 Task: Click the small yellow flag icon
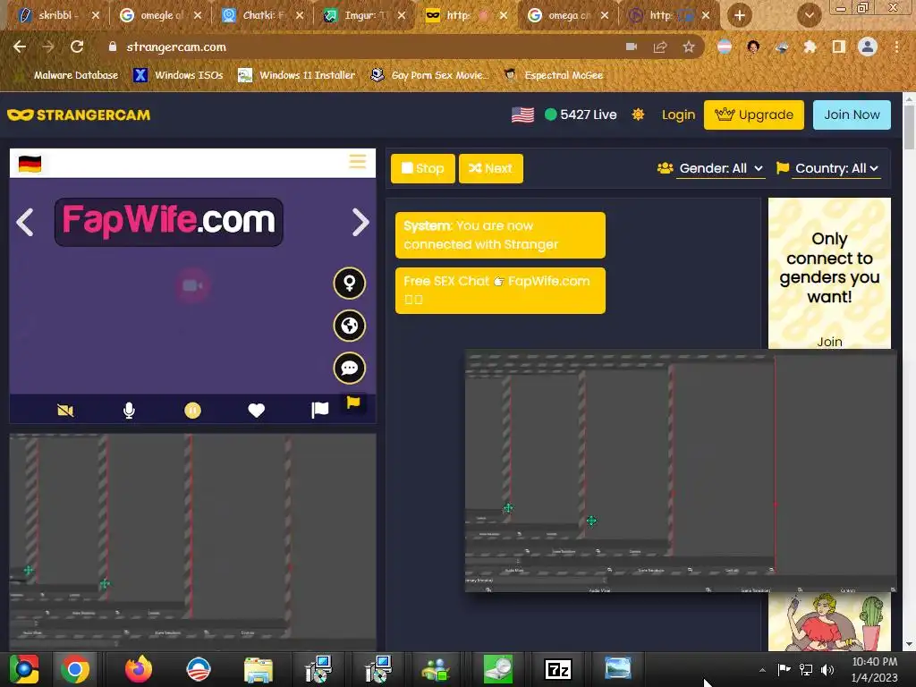pos(353,402)
